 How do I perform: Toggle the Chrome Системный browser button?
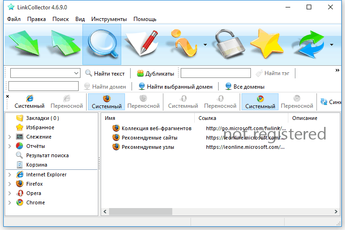coord(260,102)
